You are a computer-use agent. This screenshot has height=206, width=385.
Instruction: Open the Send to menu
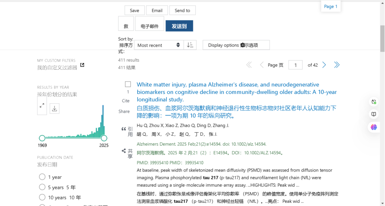tap(182, 10)
